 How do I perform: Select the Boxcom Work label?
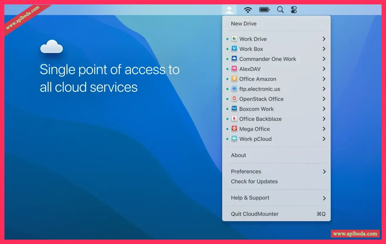[256, 109]
